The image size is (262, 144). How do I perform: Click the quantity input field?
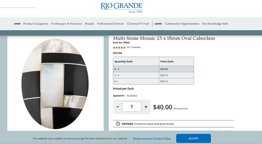point(132,106)
